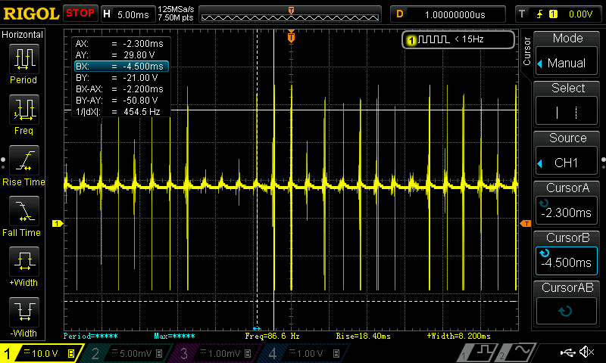Select the Rise Time measurement icon
Screen dimensions: 606x363
tap(23, 160)
